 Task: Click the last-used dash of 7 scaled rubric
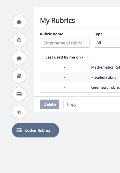[64, 77]
